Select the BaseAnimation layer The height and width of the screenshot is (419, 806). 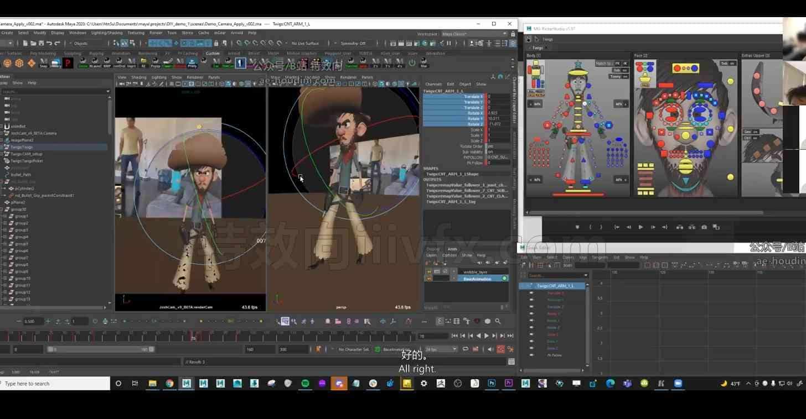477,279
